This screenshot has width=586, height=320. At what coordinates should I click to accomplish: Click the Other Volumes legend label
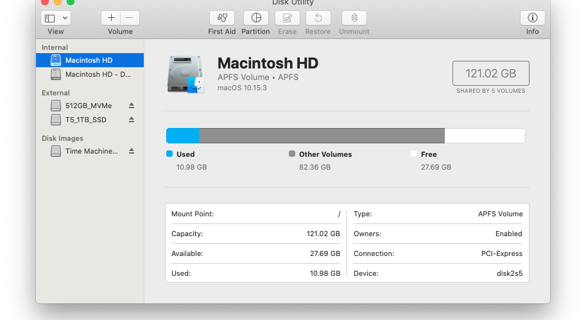pyautogui.click(x=325, y=154)
